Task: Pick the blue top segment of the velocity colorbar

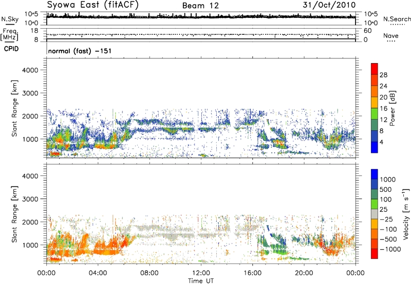Action: click(x=375, y=174)
